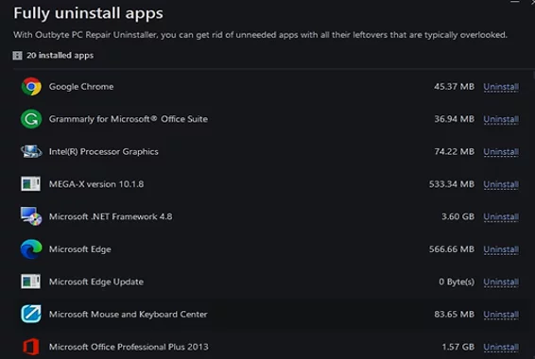Click the Outbyte PC Repair Uninstaller description
This screenshot has height=359, width=535.
(260, 35)
